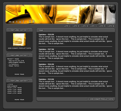Click the News panel header
Viewport: 121px width, 111px height.
[76, 30]
